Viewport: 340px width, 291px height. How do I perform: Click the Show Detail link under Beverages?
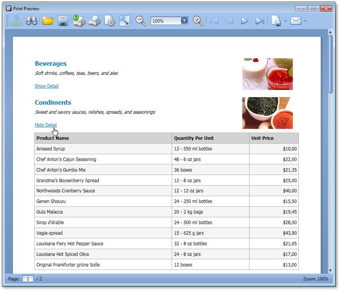coord(47,86)
